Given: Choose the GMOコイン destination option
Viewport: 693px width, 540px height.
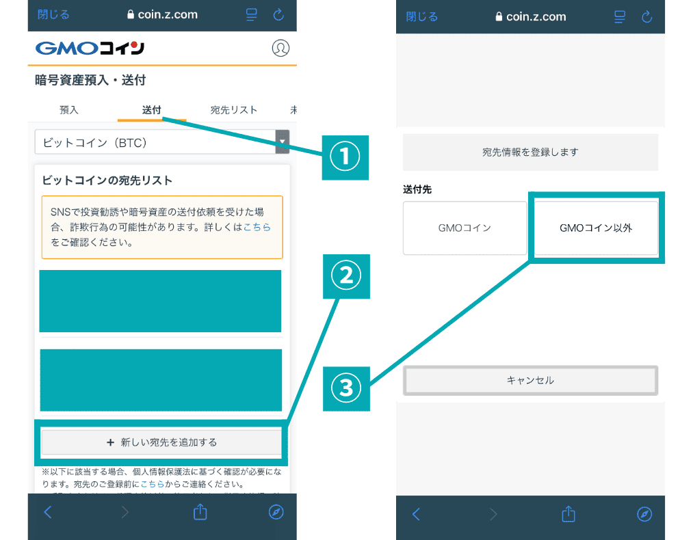Looking at the screenshot, I should [x=465, y=228].
